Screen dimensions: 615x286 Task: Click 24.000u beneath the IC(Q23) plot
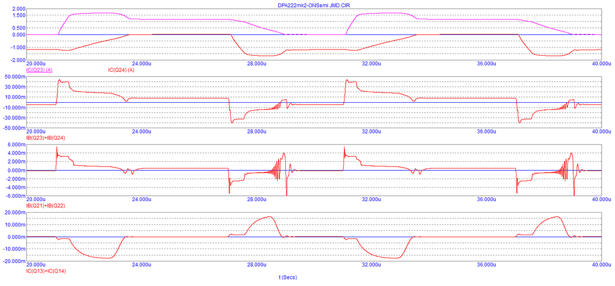click(141, 64)
